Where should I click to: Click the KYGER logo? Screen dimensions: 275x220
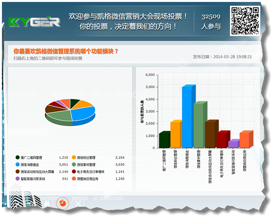pyautogui.click(x=34, y=22)
